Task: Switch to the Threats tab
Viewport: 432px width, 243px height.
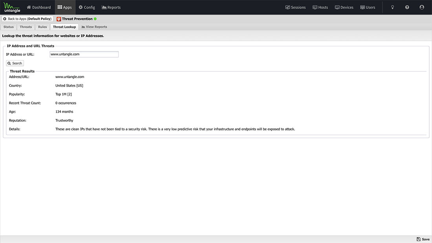Action: (26, 27)
